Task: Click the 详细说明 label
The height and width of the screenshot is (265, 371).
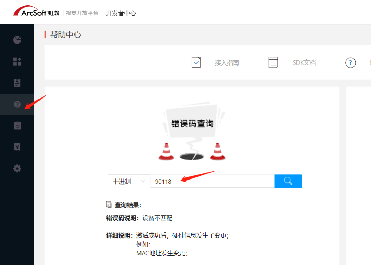Action: pyautogui.click(x=119, y=235)
